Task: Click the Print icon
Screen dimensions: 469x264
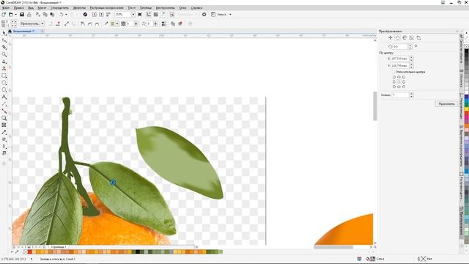Action: pyautogui.click(x=29, y=15)
